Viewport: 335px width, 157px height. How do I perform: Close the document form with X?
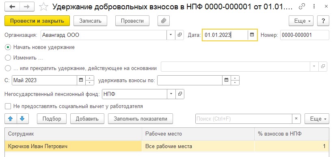point(326,6)
